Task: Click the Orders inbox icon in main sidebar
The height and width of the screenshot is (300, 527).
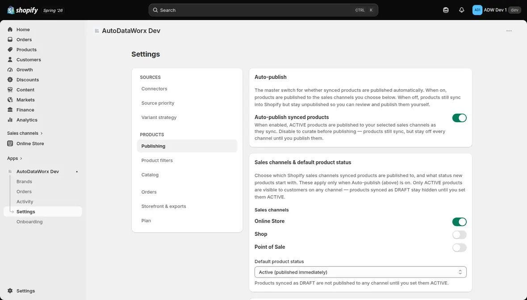Action: tap(10, 40)
